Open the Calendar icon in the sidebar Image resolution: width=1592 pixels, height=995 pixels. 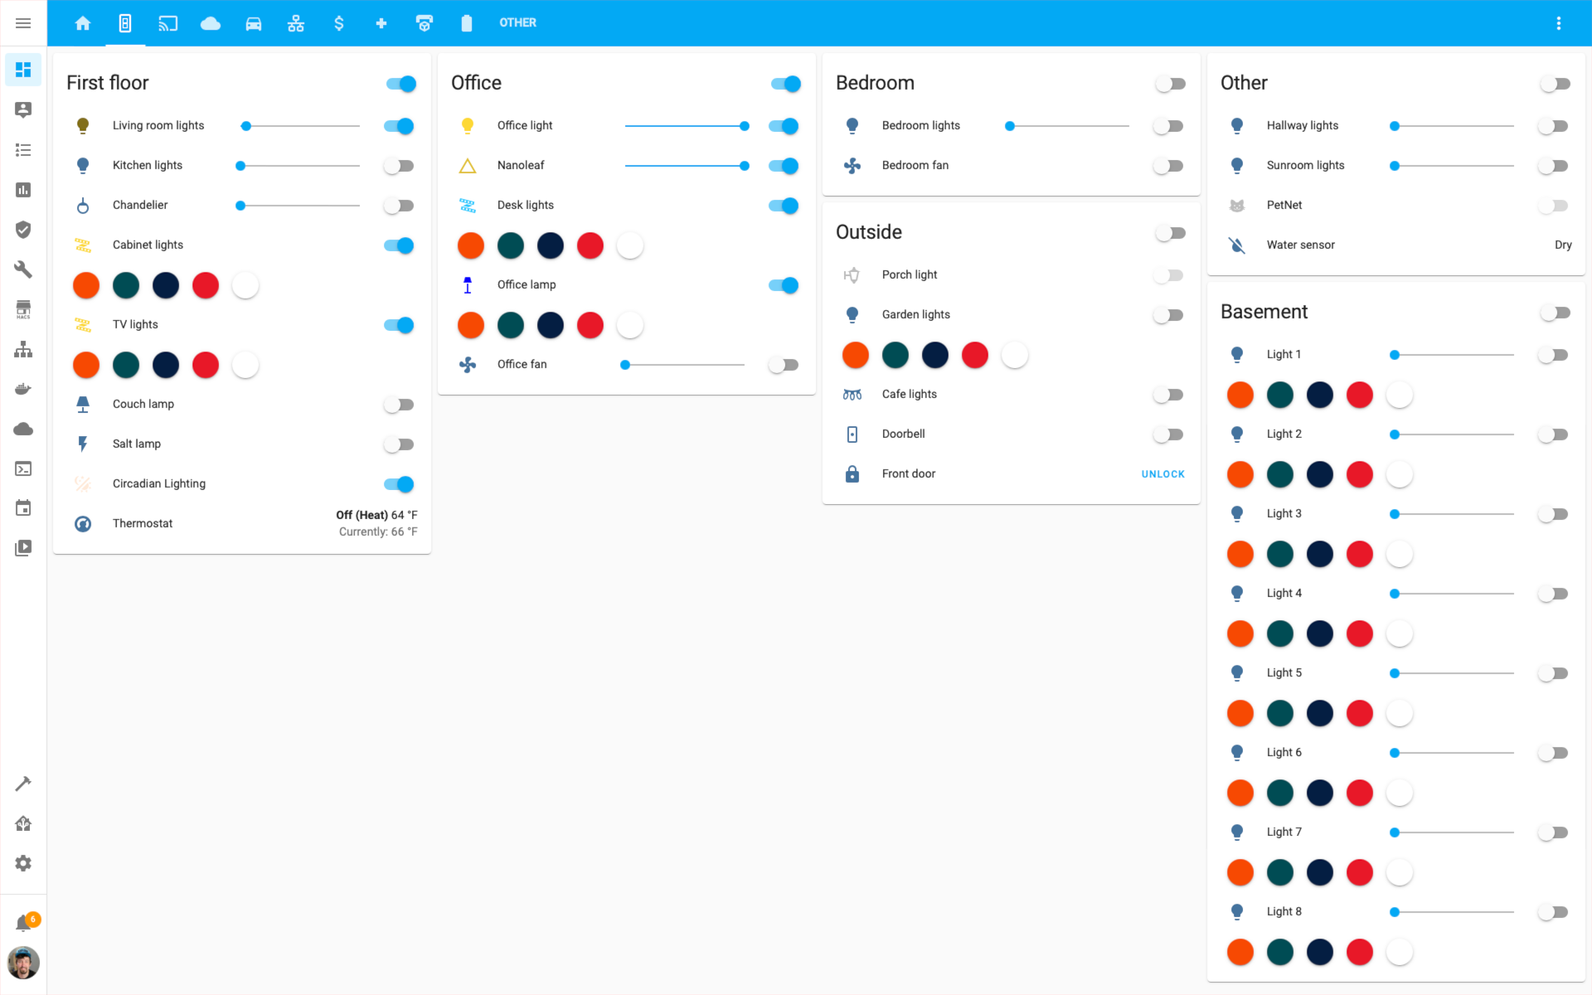[x=23, y=508]
